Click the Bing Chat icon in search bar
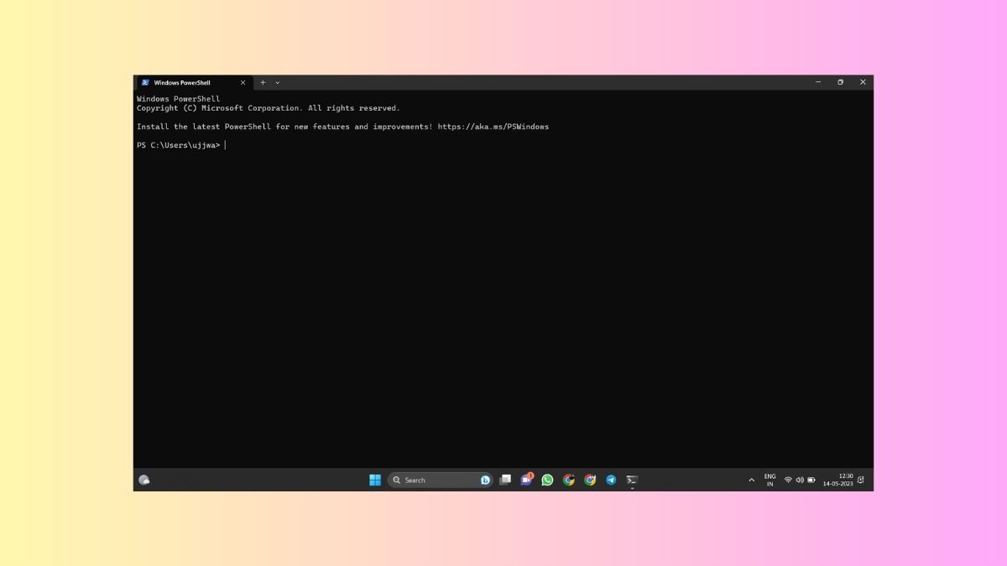1007x566 pixels. [x=484, y=480]
